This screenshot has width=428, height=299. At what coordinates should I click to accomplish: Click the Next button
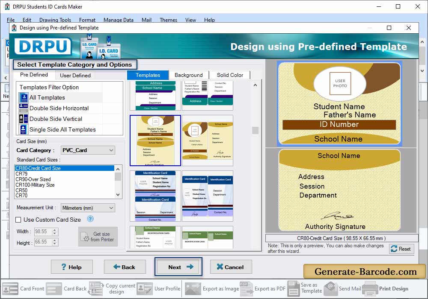(178, 267)
